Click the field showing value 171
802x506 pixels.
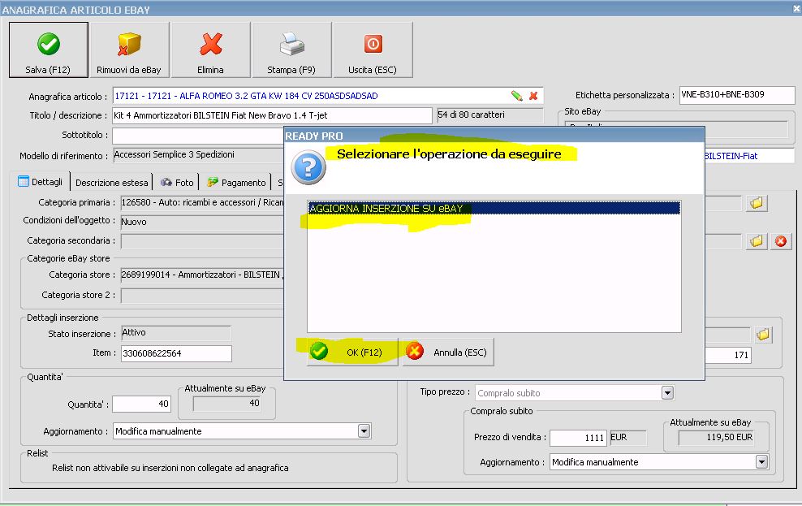(728, 355)
